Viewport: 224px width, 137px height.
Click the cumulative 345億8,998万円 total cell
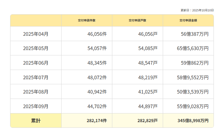[193, 121]
